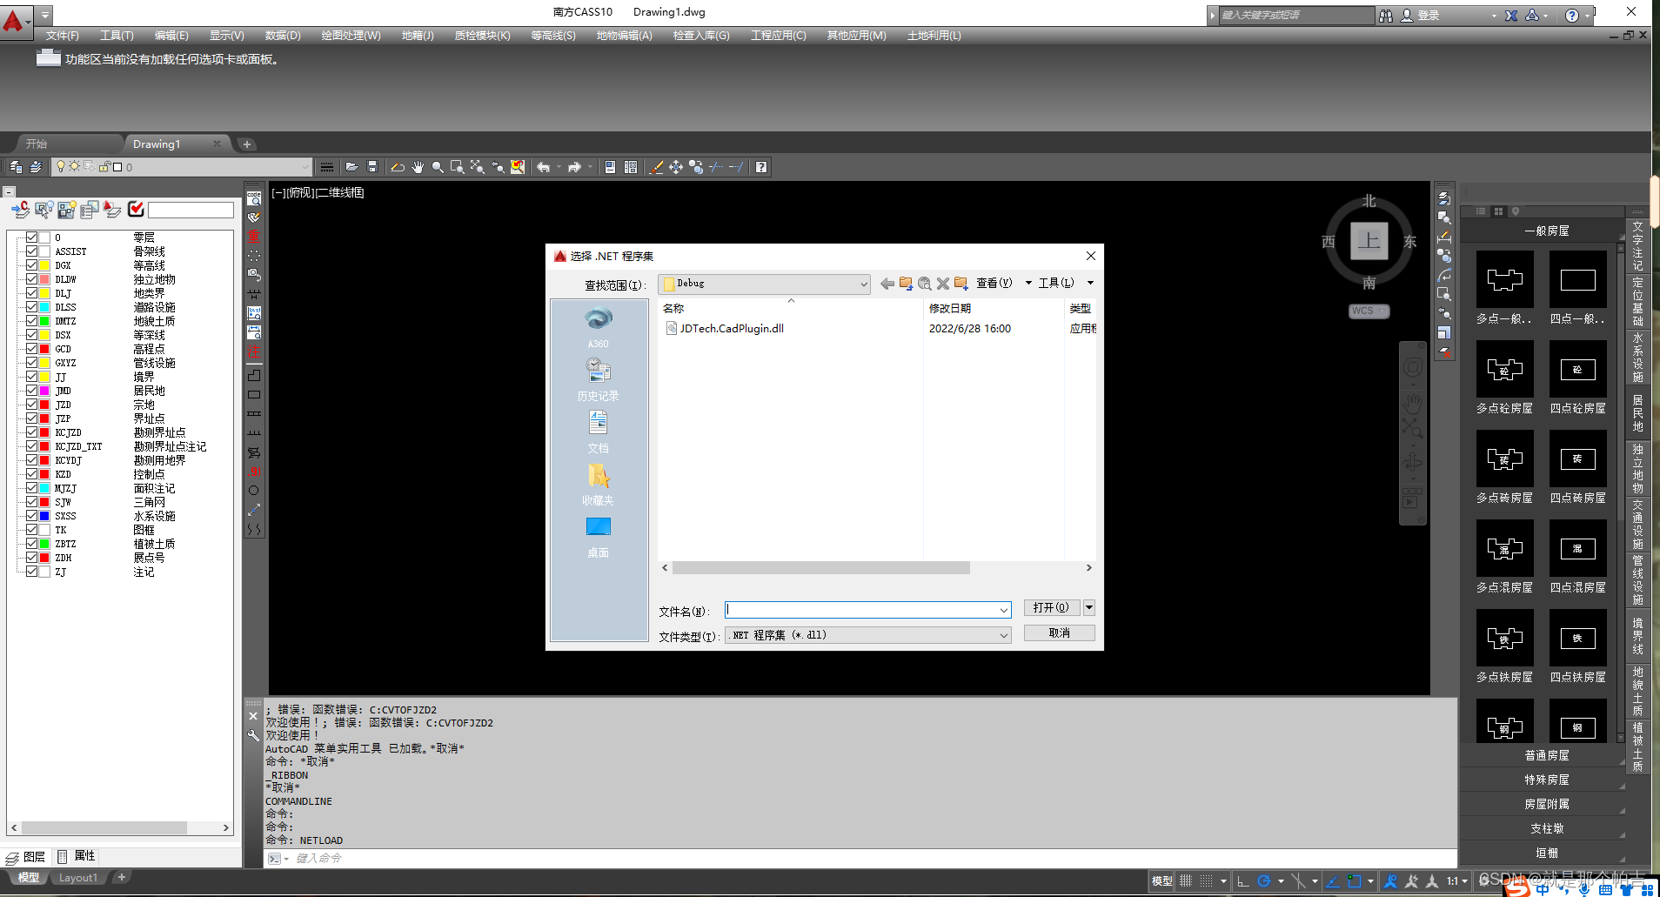Click the Save floppy disk icon

pyautogui.click(x=372, y=167)
